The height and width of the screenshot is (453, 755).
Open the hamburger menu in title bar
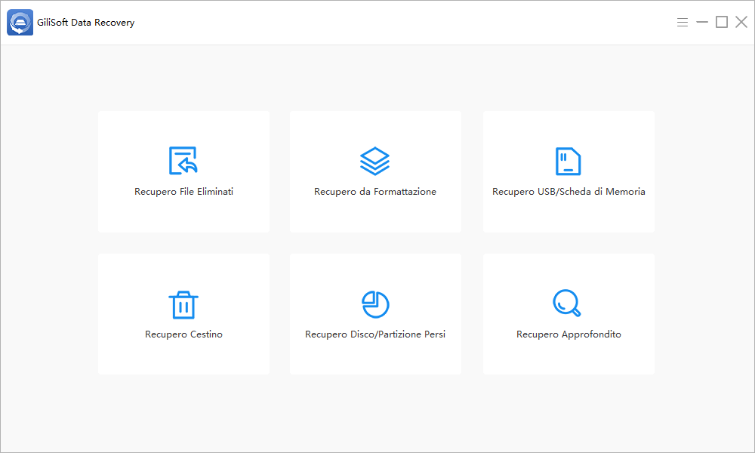coord(683,22)
